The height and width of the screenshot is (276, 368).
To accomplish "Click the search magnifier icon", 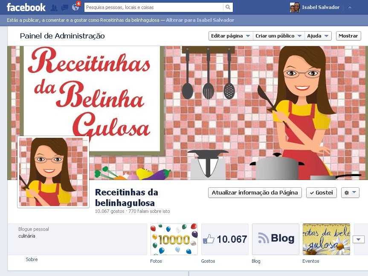I will [228, 7].
